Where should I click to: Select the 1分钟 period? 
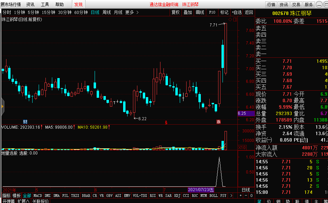pyautogui.click(x=19, y=13)
